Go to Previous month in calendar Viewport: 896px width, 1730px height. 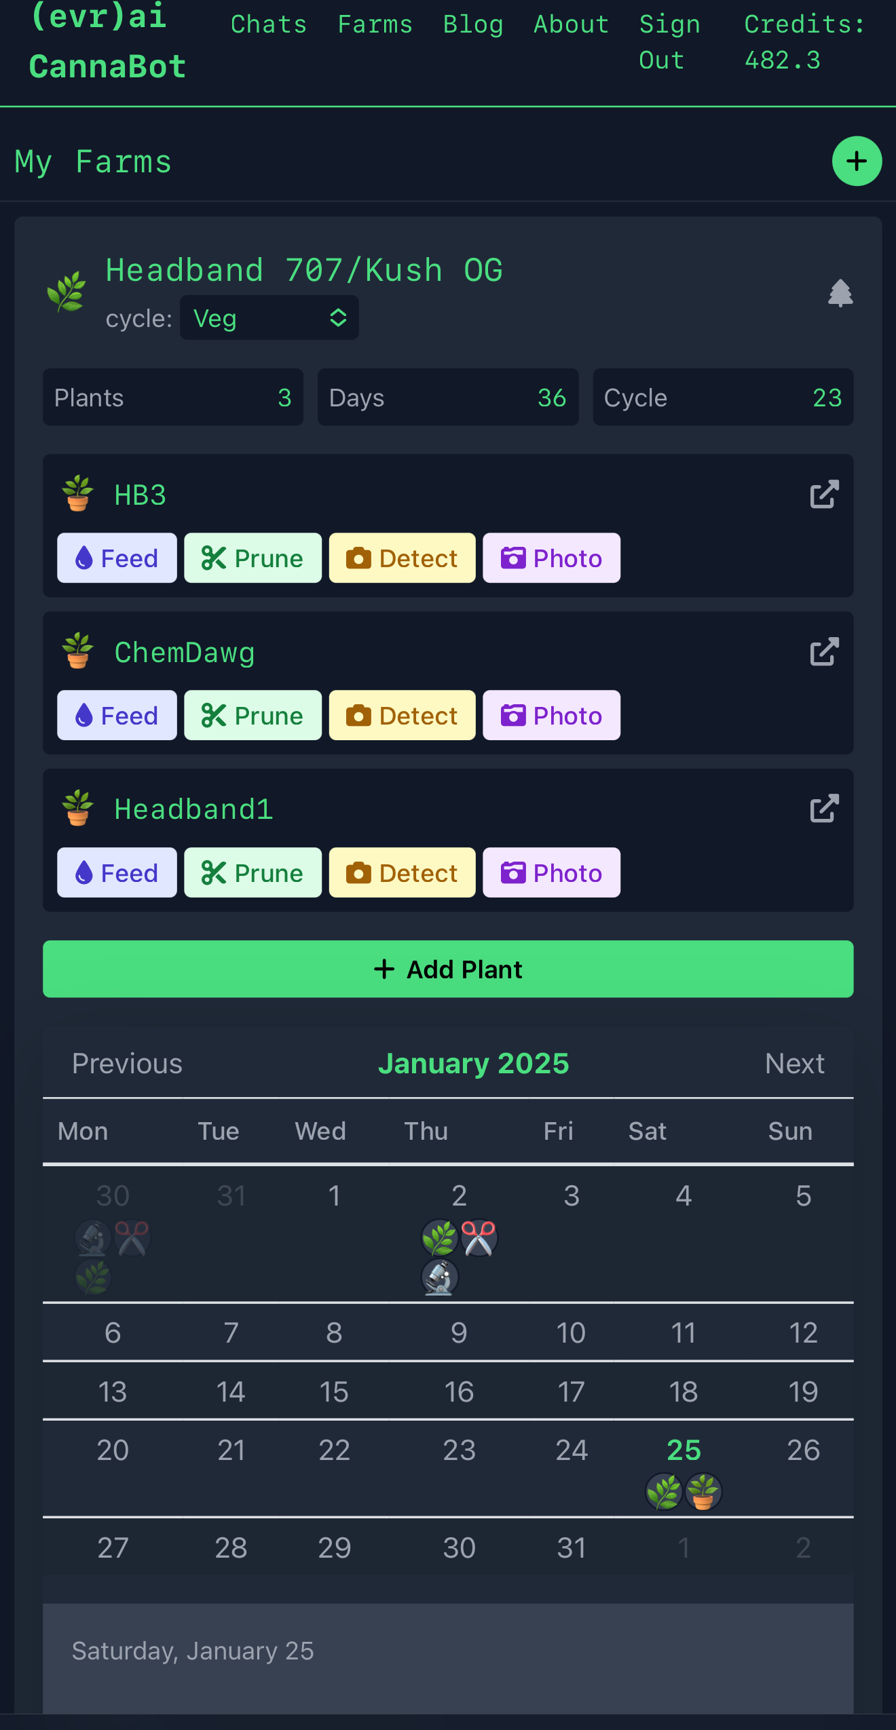127,1064
